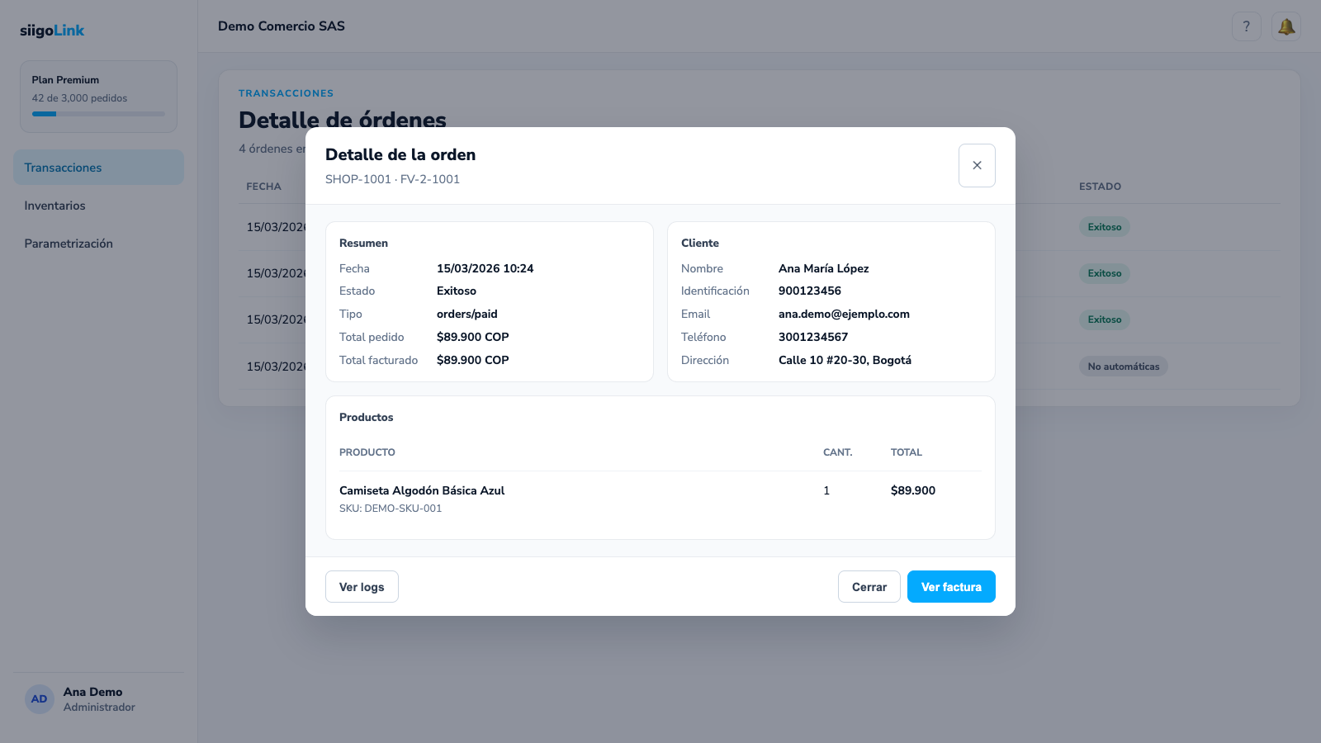Click the AD user avatar
This screenshot has height=743, width=1321.
tap(40, 699)
